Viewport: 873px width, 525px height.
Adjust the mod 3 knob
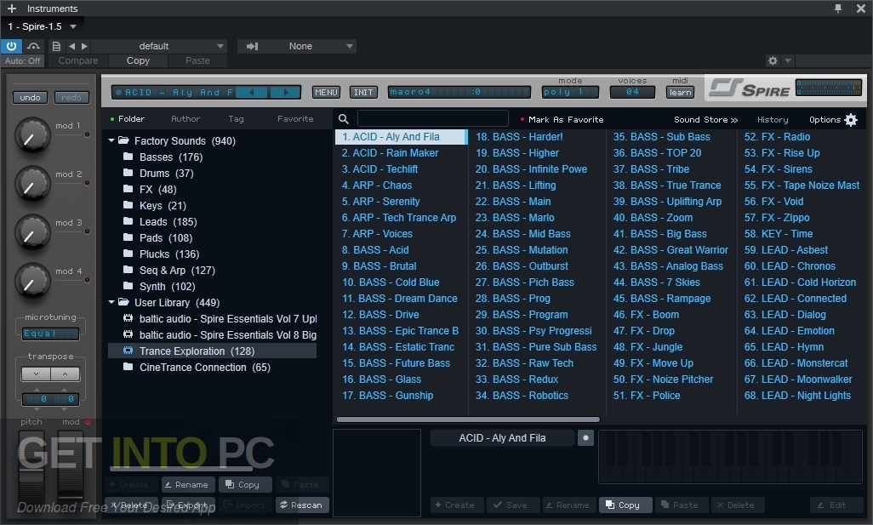32,231
